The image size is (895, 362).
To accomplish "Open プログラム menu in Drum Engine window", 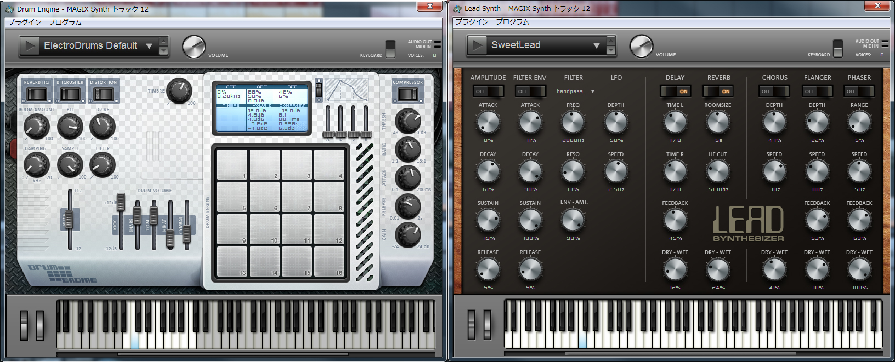I will (x=65, y=22).
